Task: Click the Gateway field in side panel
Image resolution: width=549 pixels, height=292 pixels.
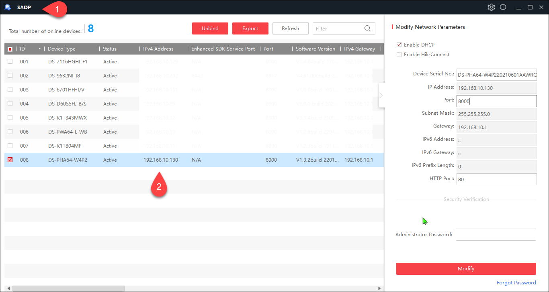Action: (x=497, y=127)
